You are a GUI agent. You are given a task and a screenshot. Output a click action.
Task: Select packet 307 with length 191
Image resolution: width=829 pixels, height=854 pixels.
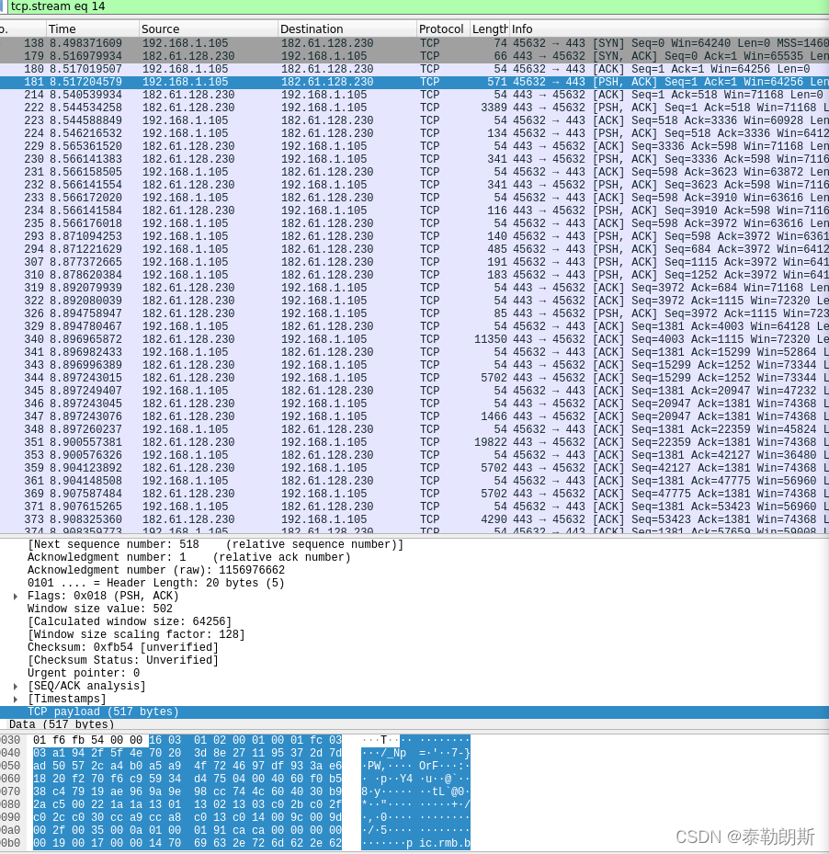click(414, 262)
